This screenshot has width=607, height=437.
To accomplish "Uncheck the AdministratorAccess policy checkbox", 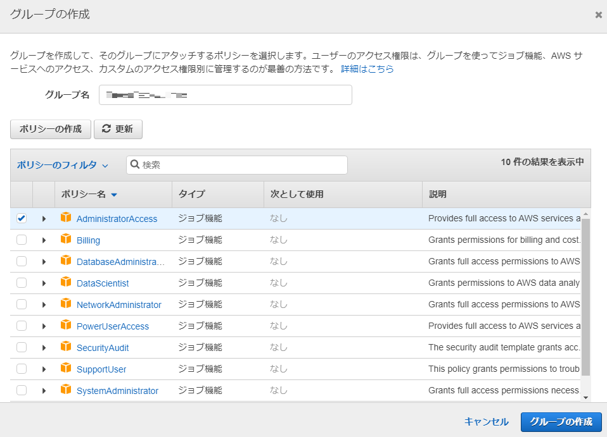I will pos(22,218).
